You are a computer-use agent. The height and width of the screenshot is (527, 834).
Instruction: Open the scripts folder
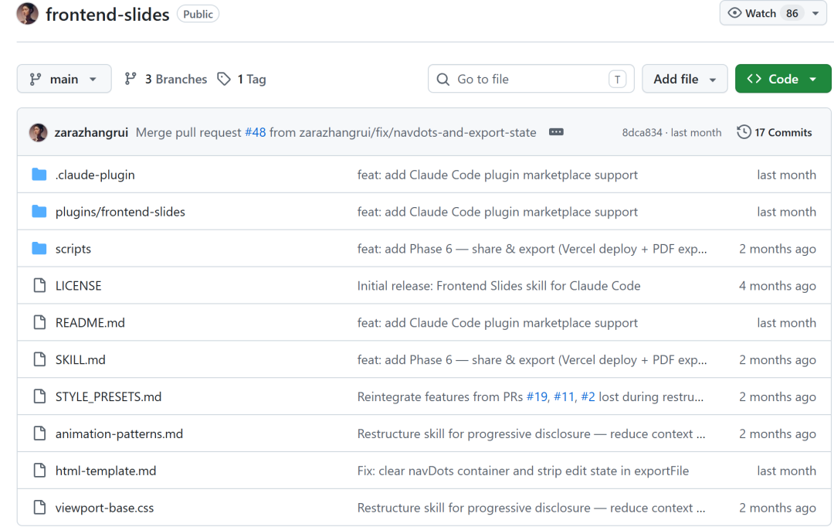[73, 249]
